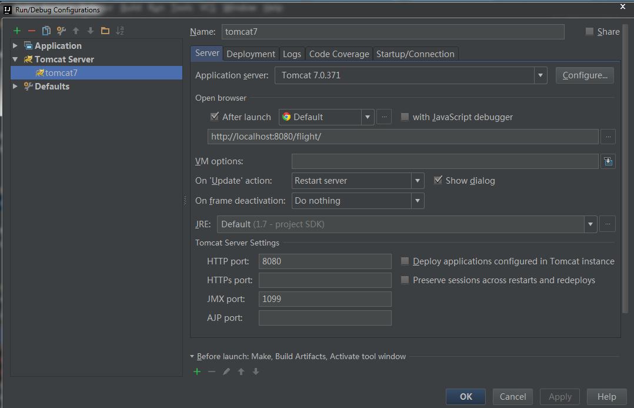Click the Configure... button
The width and height of the screenshot is (634, 408).
coord(585,75)
